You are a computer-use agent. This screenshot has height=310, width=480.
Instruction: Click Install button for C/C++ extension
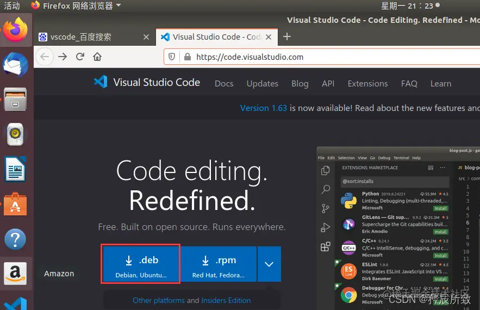click(440, 256)
